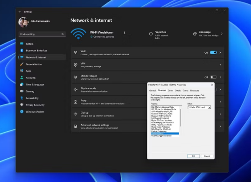251x182 pixels.
Task: Select 'Fat Channel Intolerant' property
Action: (x=160, y=118)
